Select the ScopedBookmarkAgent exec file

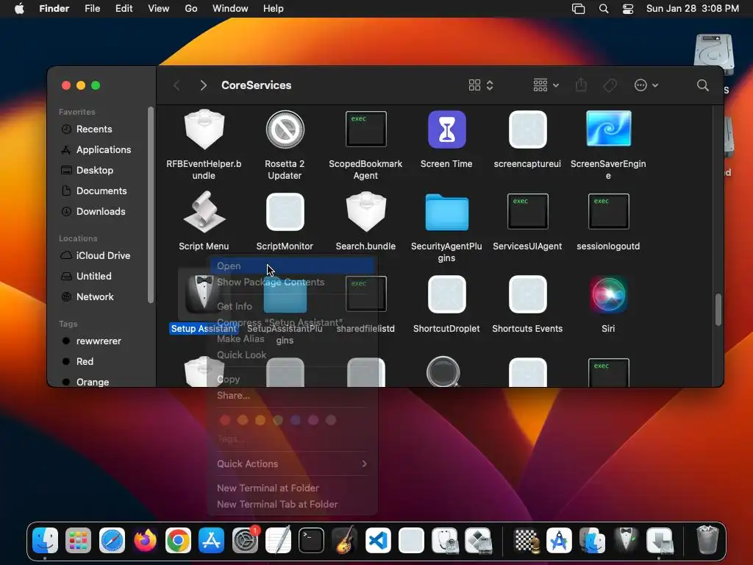pos(366,129)
